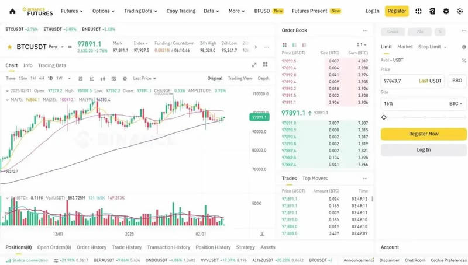Select the 1W chart interval

pyautogui.click(x=60, y=78)
